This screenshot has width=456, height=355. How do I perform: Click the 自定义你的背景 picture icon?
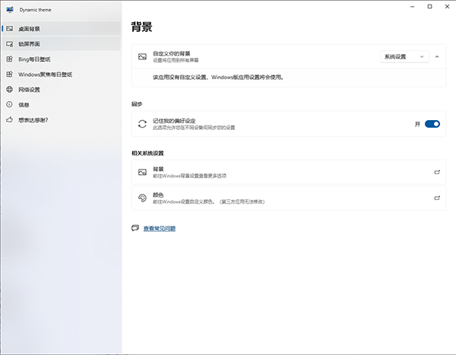tap(141, 57)
